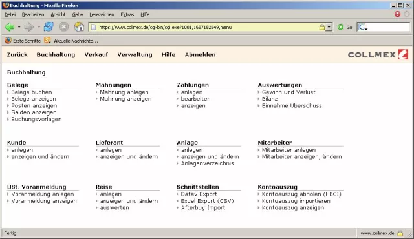Click the Google search engine icon
This screenshot has width=414, height=239.
point(362,27)
